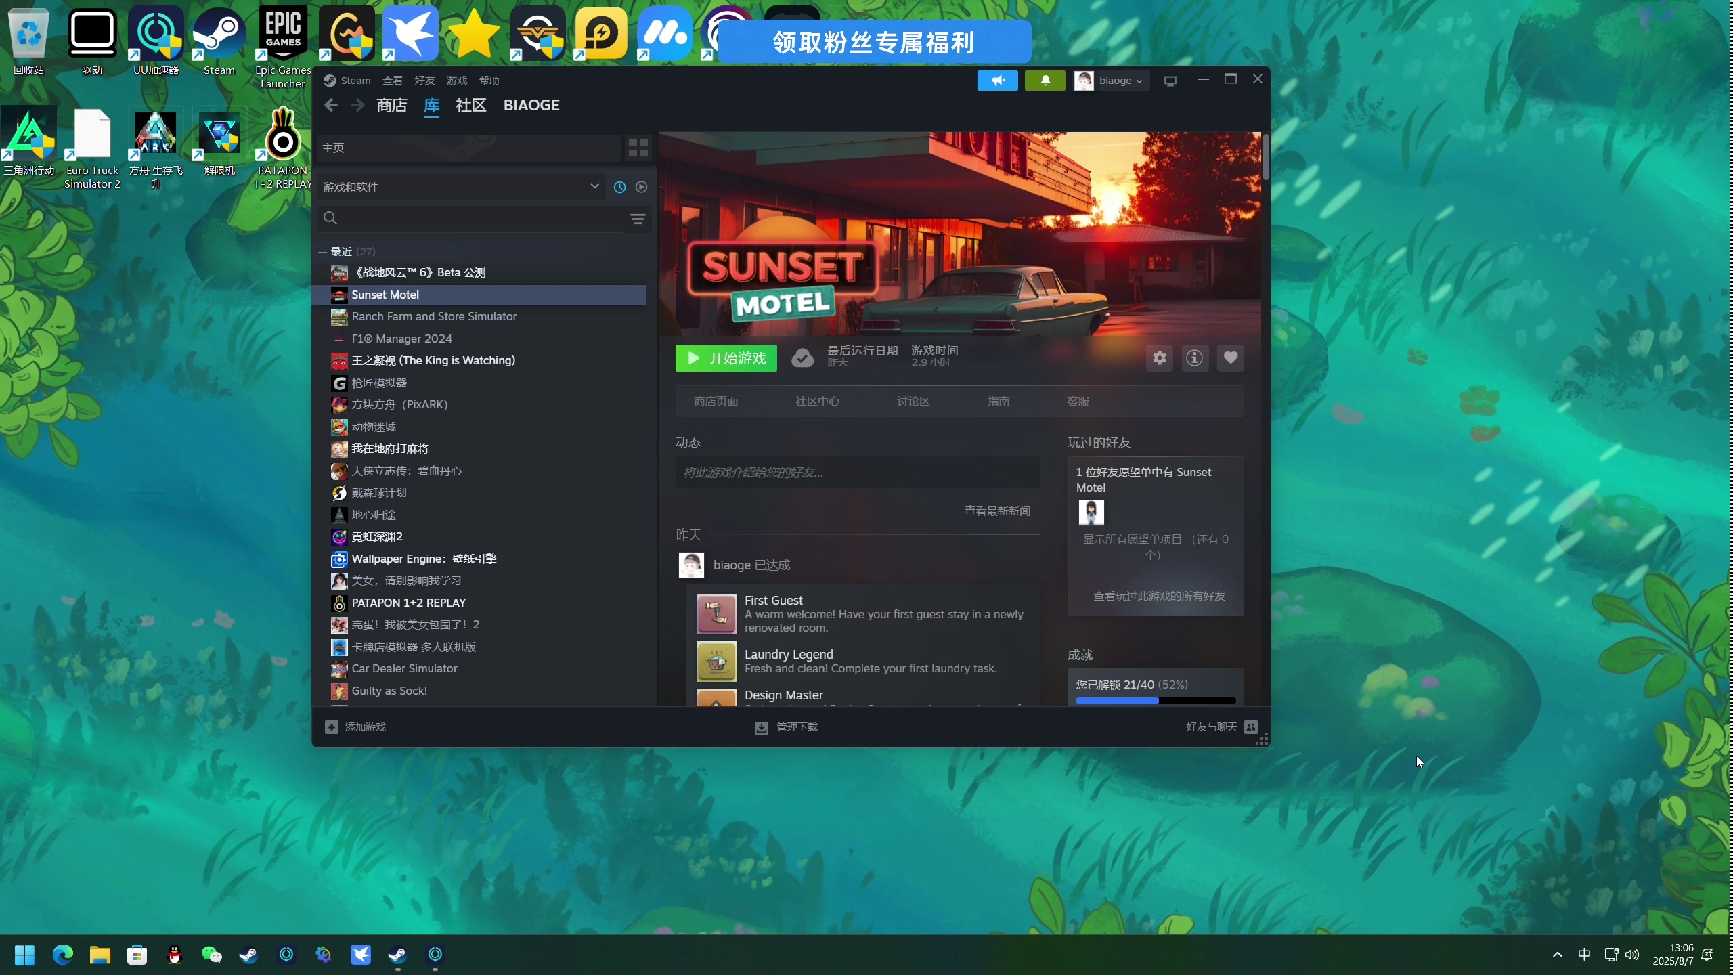Open the 帮助 menu
The height and width of the screenshot is (975, 1733).
[489, 81]
